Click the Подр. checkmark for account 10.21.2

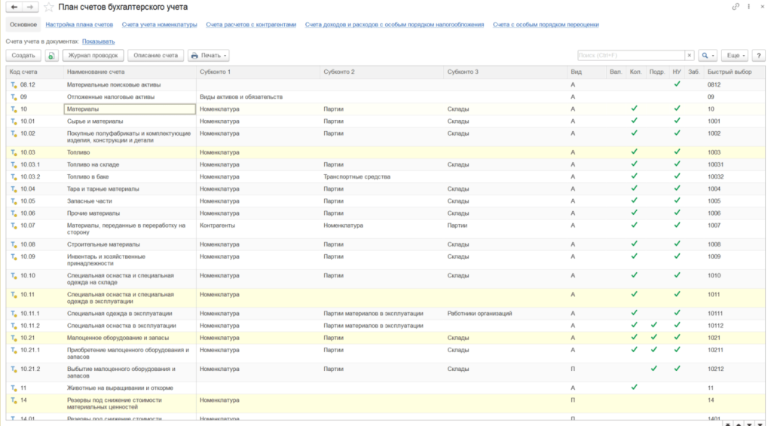654,369
